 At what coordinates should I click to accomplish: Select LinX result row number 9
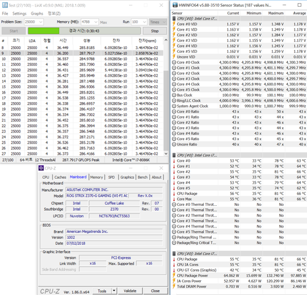pyautogui.click(x=82, y=53)
